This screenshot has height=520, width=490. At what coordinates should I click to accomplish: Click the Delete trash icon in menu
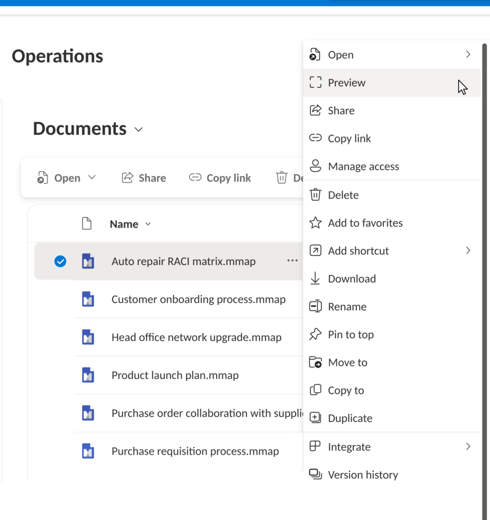[x=315, y=194]
